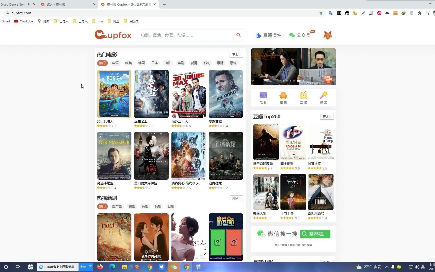The image size is (435, 272).
Task: Open 黑白魔女库伊拉 title link
Action: pyautogui.click(x=146, y=183)
